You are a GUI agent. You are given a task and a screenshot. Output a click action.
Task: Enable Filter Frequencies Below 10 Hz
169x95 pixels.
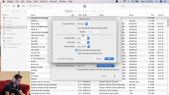pos(76,53)
